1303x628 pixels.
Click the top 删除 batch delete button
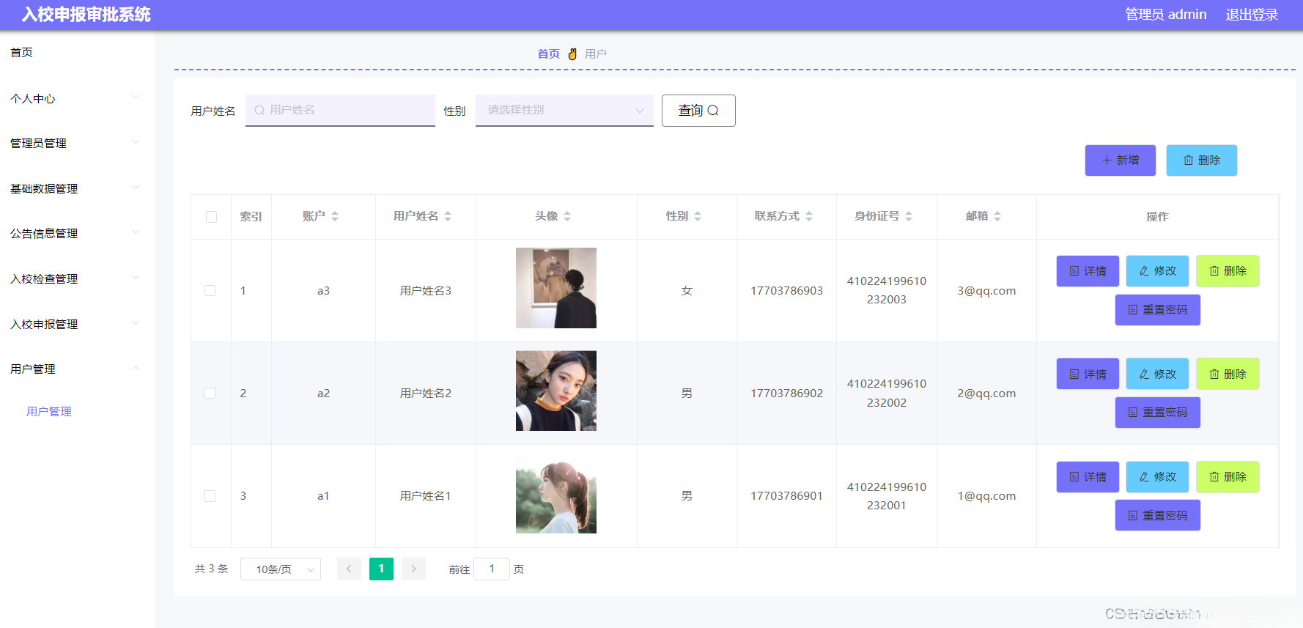(1202, 160)
